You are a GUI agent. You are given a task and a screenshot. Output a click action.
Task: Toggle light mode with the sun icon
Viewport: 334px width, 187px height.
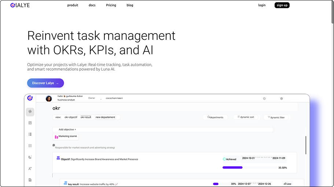click(x=264, y=99)
